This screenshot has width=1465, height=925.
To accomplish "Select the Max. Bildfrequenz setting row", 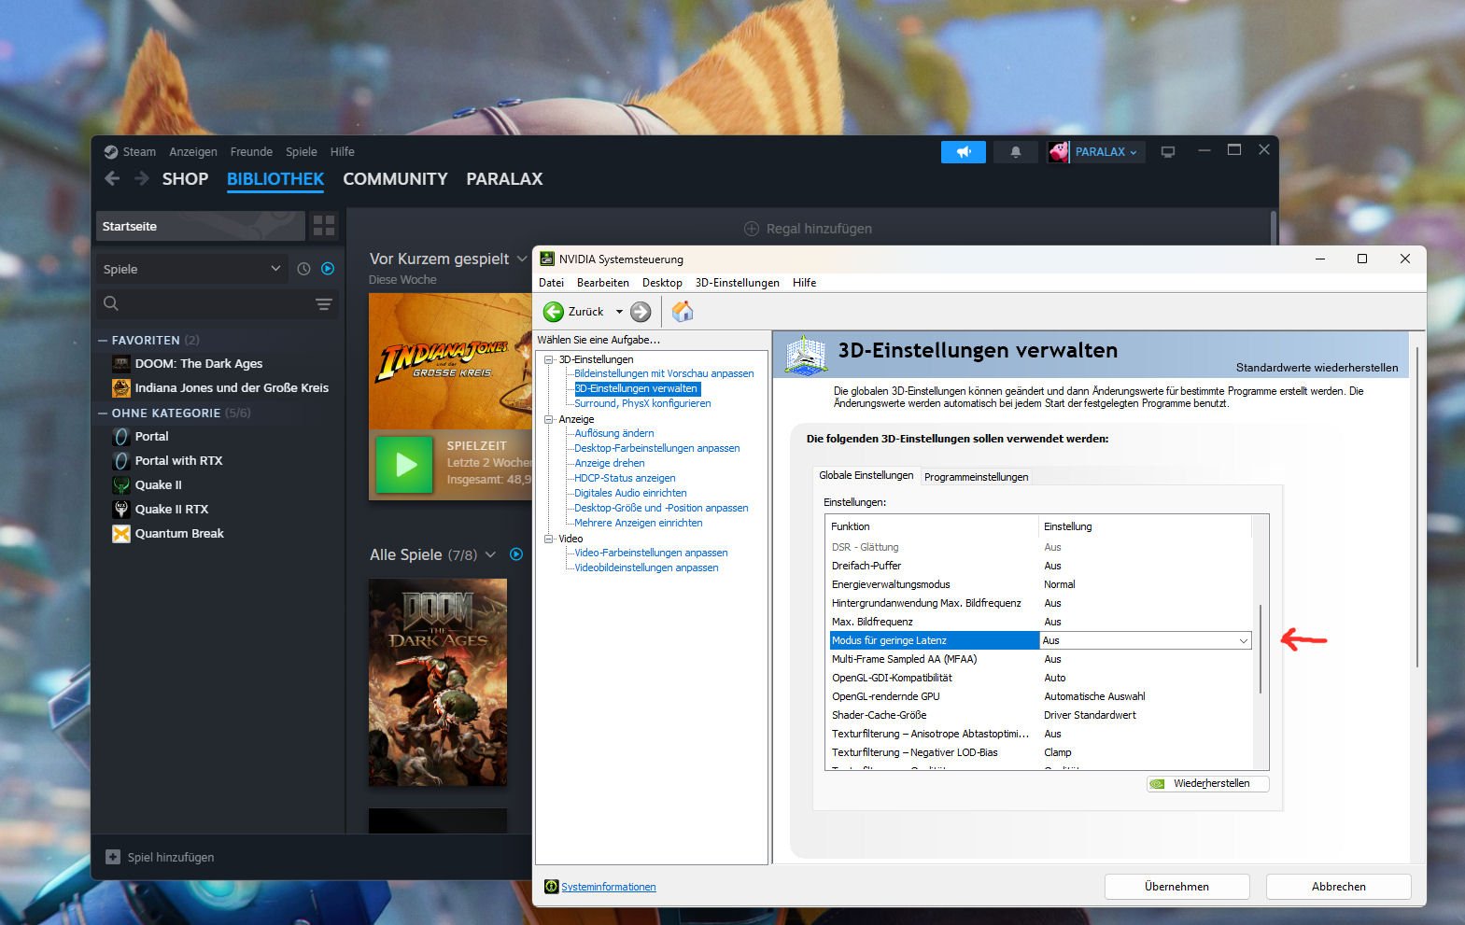I will (1041, 622).
